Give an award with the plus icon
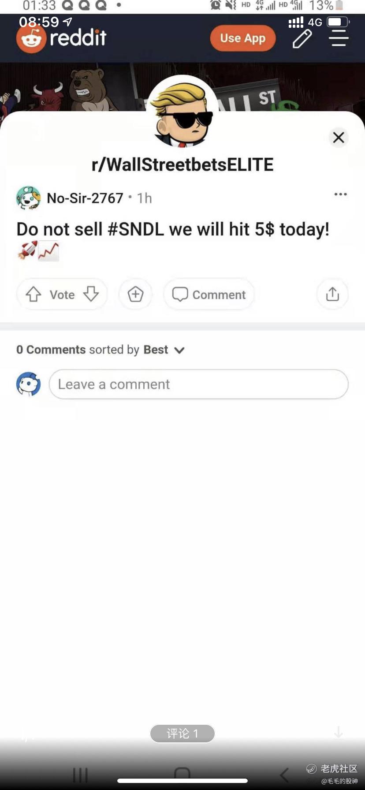Viewport: 365px width, 790px height. (135, 294)
